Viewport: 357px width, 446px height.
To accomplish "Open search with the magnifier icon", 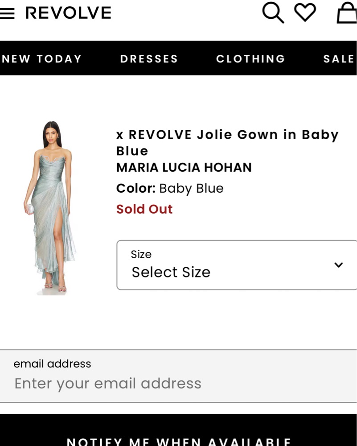I will pyautogui.click(x=273, y=12).
